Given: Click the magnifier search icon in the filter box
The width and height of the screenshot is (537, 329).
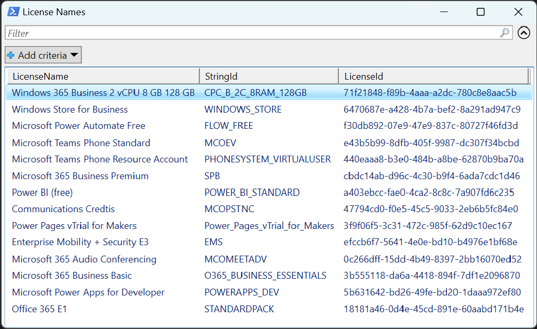Looking at the screenshot, I should (504, 32).
